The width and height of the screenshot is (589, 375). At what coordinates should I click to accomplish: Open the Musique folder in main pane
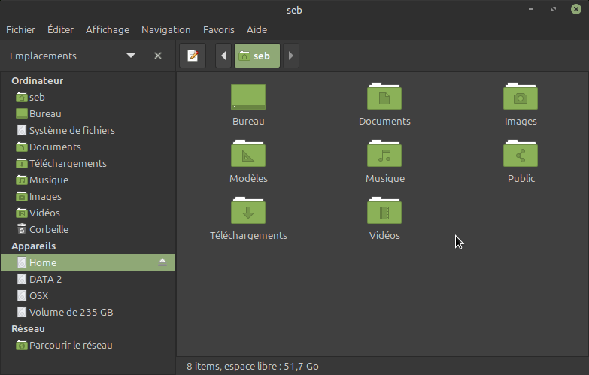[384, 155]
